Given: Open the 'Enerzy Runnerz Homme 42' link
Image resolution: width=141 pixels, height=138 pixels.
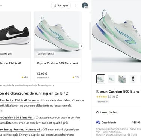Looking at the screenshot, I should point(20,130).
